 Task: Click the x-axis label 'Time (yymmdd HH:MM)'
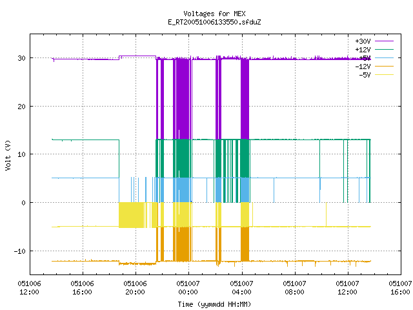click(214, 304)
